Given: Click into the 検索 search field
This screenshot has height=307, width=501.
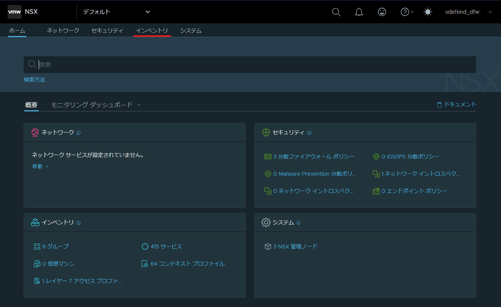Looking at the screenshot, I should click(250, 65).
